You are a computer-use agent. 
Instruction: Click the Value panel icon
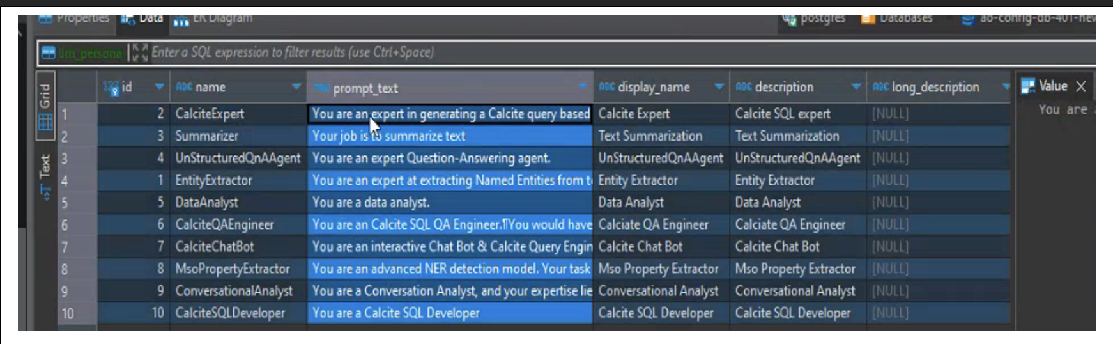coord(1027,86)
